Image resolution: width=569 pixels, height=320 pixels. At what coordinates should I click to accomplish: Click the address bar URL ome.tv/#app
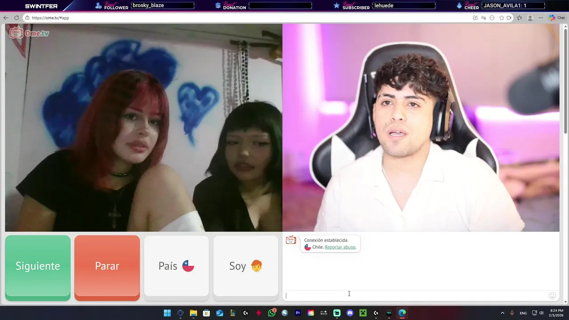click(x=50, y=18)
